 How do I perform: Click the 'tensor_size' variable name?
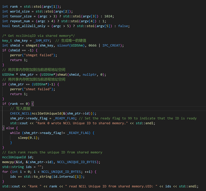tap(21, 16)
